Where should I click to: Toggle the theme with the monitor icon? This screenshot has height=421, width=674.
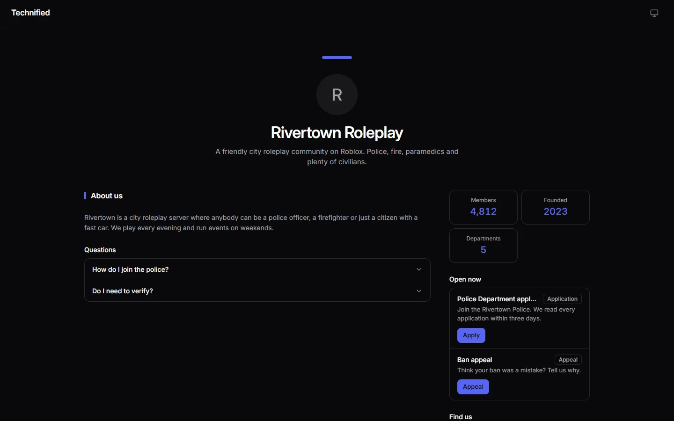(x=654, y=13)
